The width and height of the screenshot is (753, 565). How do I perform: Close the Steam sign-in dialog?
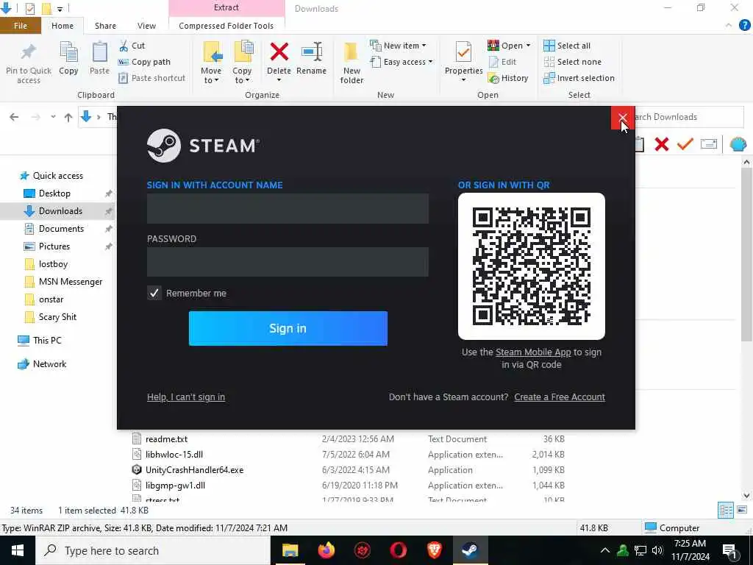click(622, 118)
